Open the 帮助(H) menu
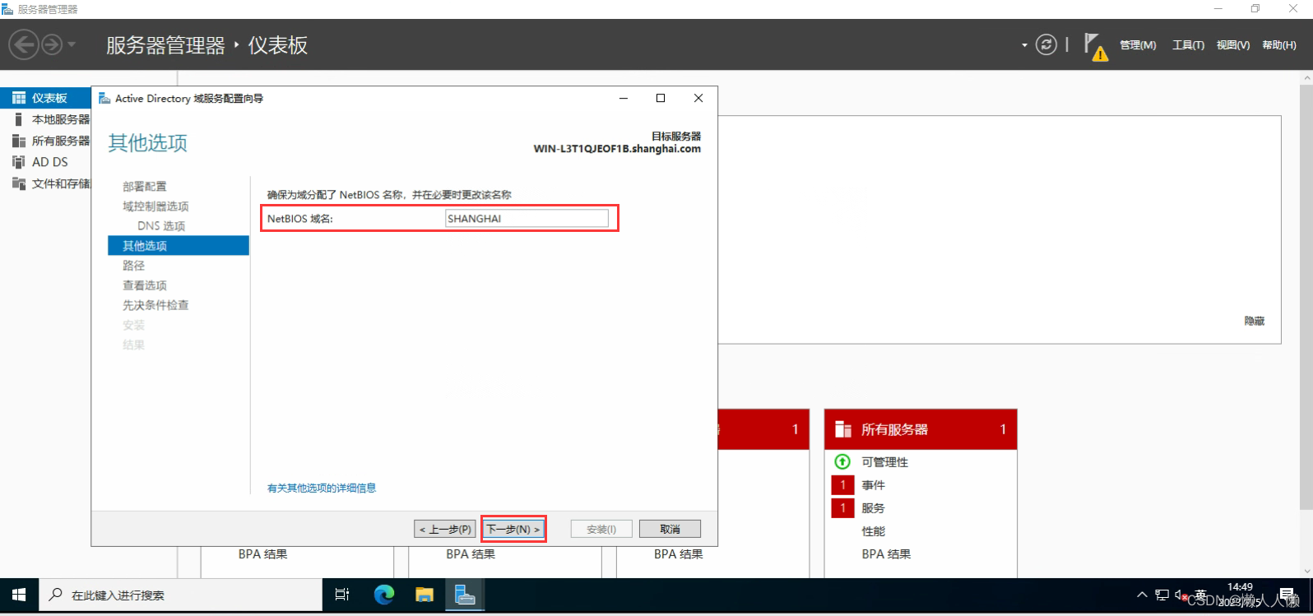This screenshot has width=1313, height=616. (1278, 45)
